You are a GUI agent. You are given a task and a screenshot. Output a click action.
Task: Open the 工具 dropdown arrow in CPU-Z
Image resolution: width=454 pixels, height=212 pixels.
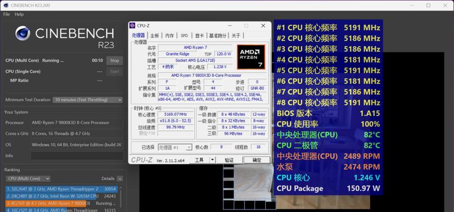click(213, 160)
